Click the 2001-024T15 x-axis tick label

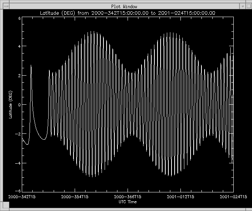click(x=233, y=197)
